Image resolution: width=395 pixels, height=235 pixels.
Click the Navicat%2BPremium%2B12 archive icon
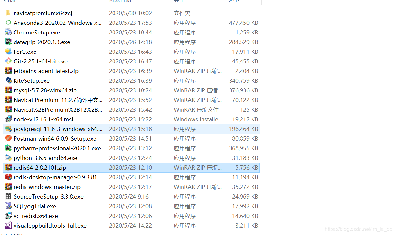coord(8,109)
